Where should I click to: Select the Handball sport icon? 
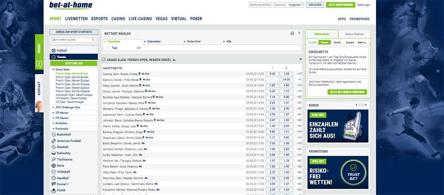(x=54, y=178)
